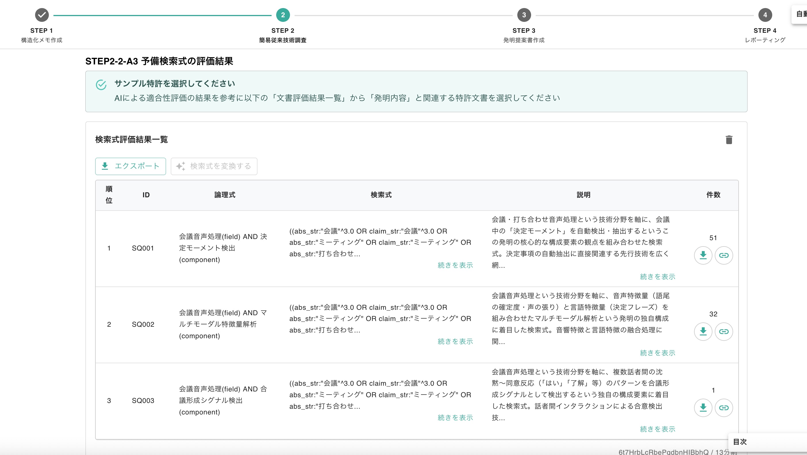Copy link icon for SQ003 row

723,408
